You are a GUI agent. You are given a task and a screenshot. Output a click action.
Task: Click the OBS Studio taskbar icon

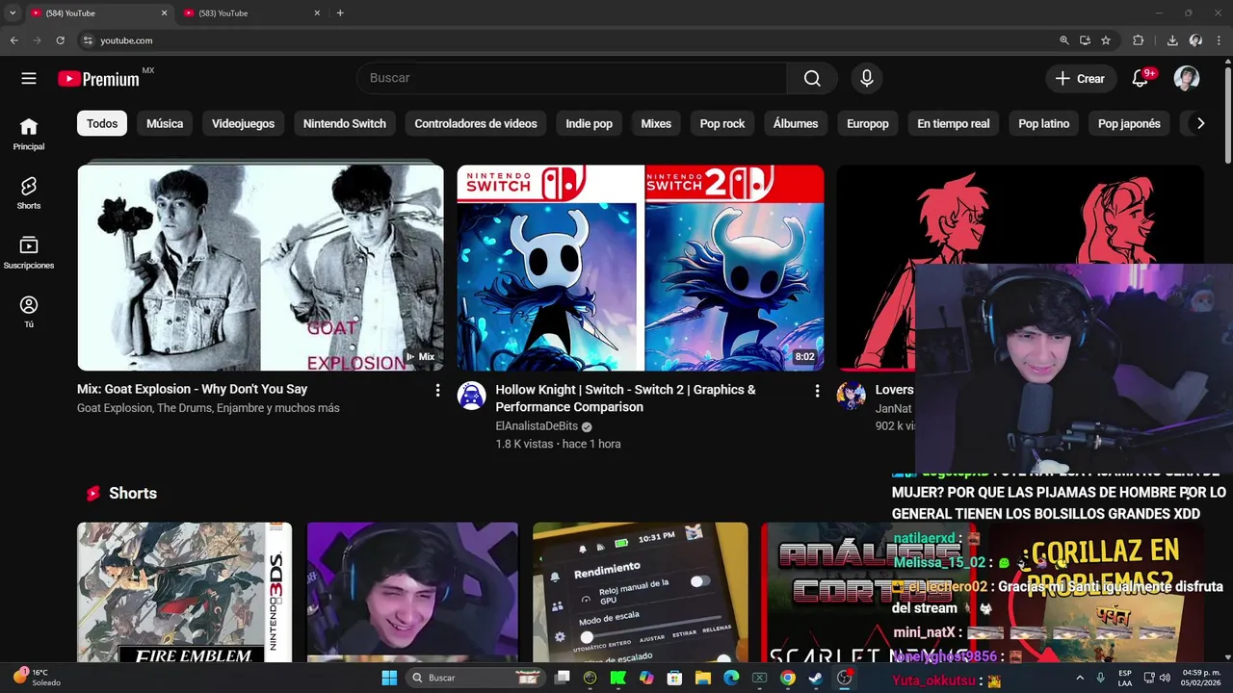(x=844, y=678)
